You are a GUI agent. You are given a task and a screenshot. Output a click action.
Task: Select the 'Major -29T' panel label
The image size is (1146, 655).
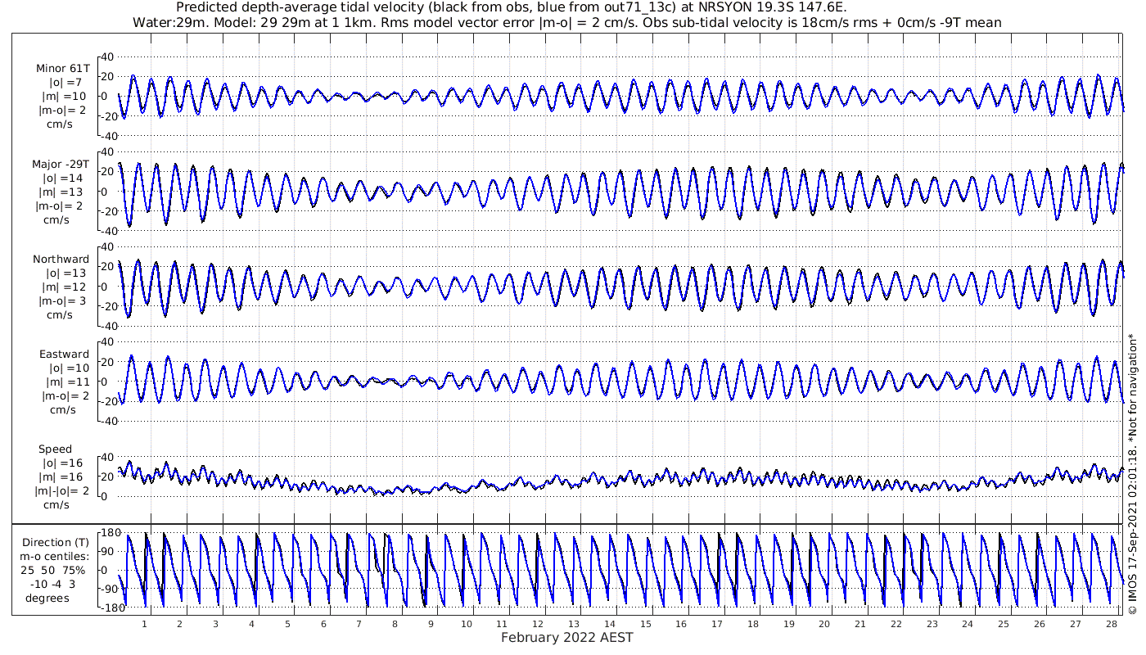tap(62, 165)
